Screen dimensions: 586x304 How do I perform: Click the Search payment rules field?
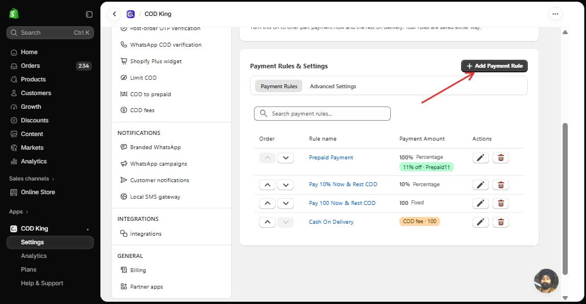pos(322,113)
